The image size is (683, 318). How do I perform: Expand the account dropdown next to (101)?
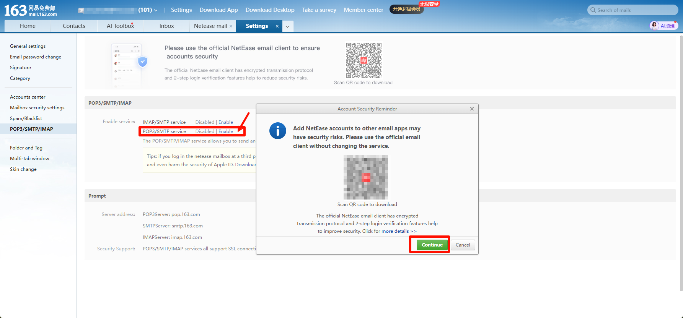(156, 10)
